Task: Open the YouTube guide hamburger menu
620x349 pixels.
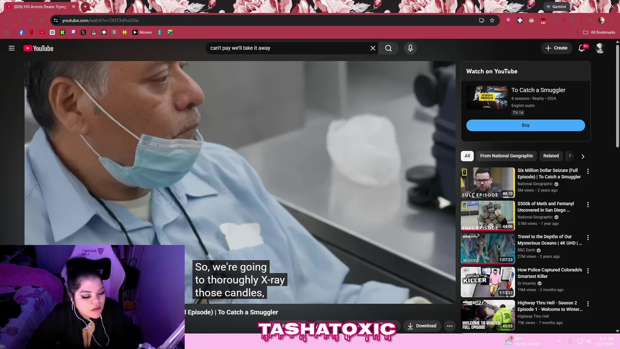Action: [x=12, y=48]
